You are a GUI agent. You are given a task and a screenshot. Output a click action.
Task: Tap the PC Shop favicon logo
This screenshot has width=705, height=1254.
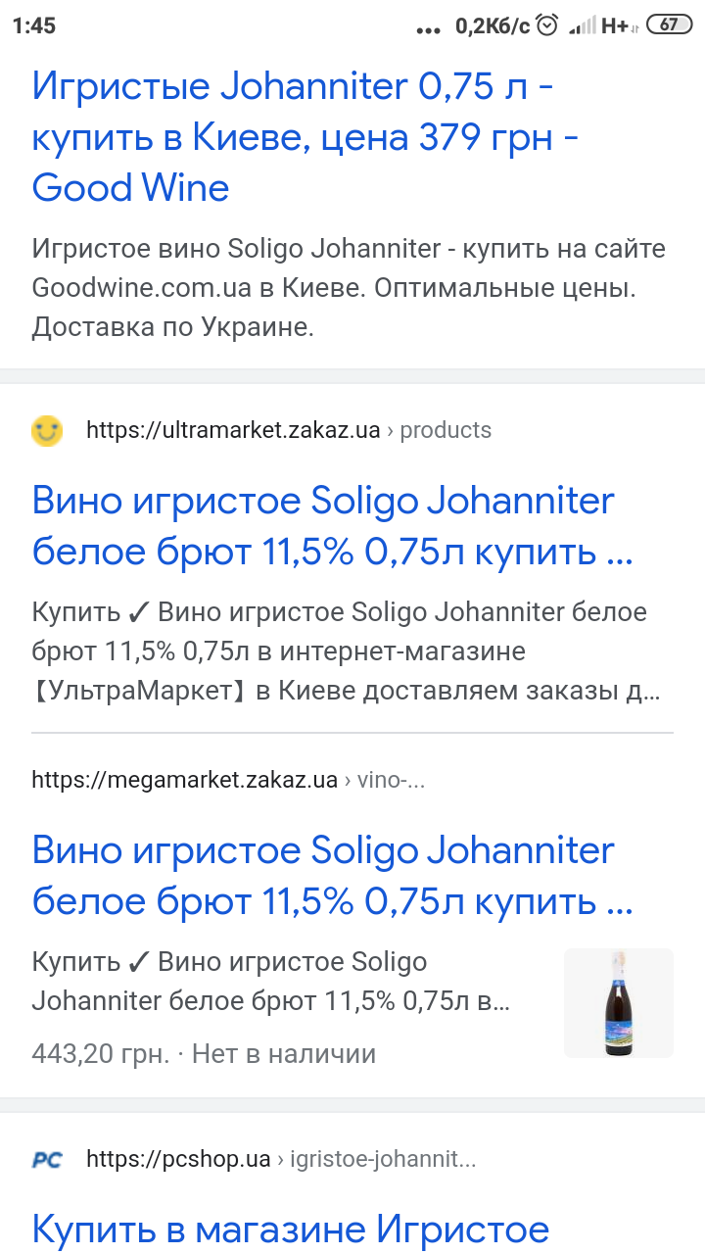point(47,1160)
